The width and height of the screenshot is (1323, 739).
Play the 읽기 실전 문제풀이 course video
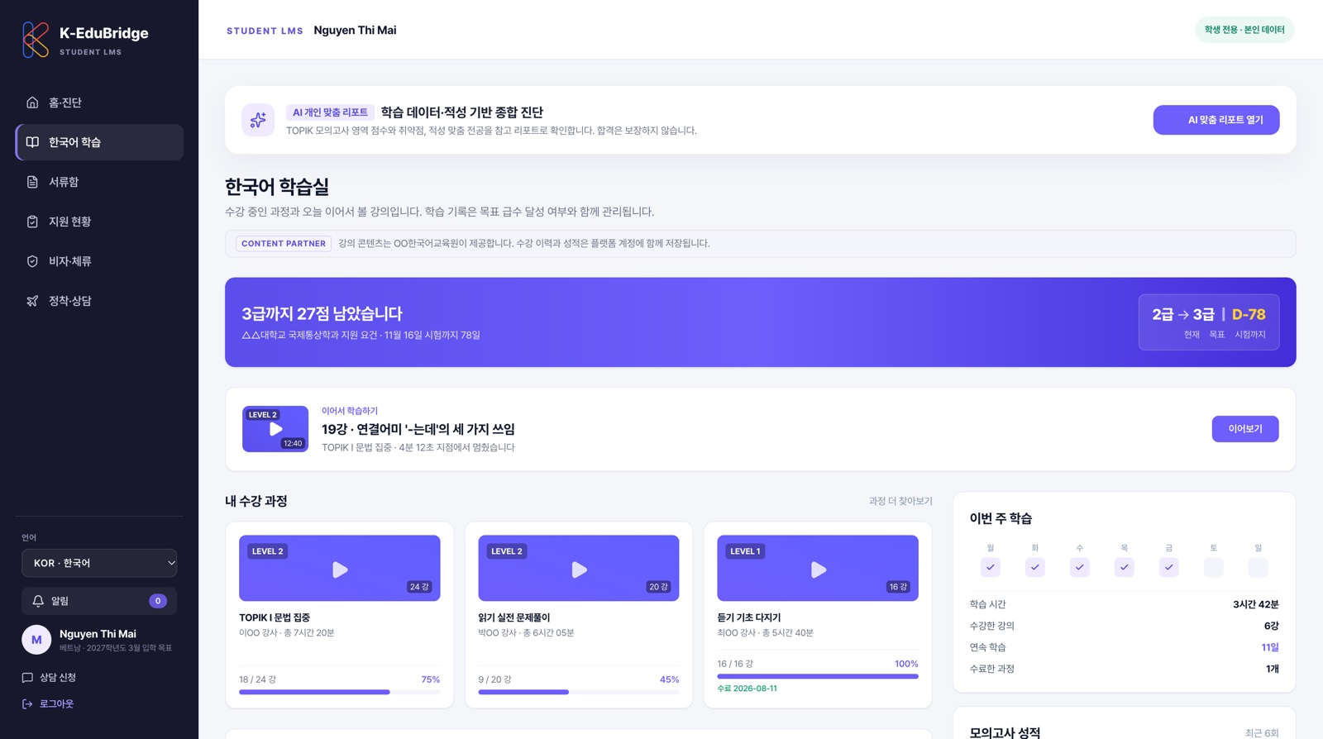tap(579, 569)
